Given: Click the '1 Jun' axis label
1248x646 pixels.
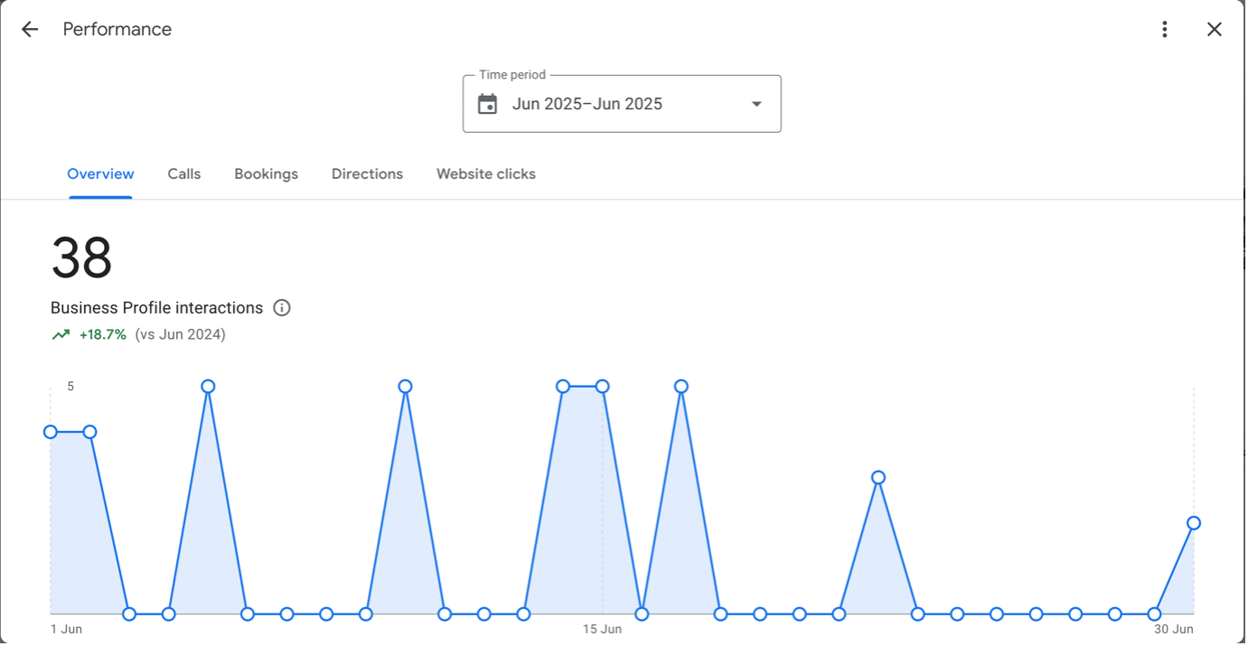Looking at the screenshot, I should (x=66, y=629).
